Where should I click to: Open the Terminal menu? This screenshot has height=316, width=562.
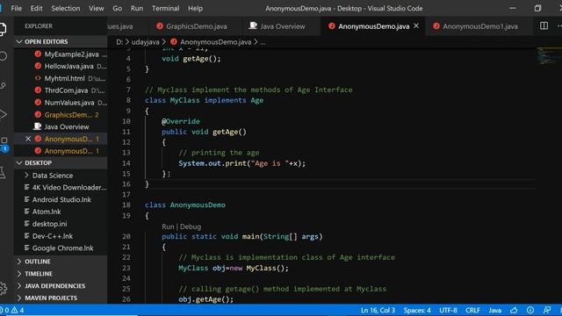(166, 8)
